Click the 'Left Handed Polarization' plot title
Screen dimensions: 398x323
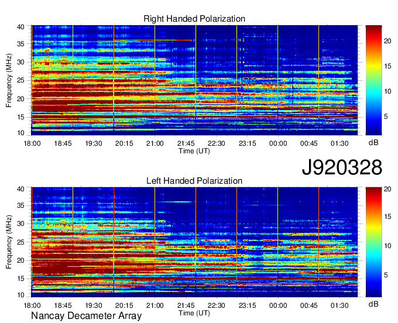point(194,181)
